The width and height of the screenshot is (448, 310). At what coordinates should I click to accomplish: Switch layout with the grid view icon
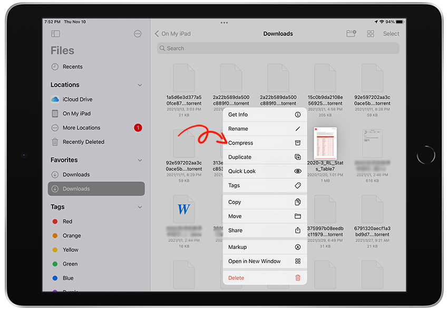click(370, 33)
